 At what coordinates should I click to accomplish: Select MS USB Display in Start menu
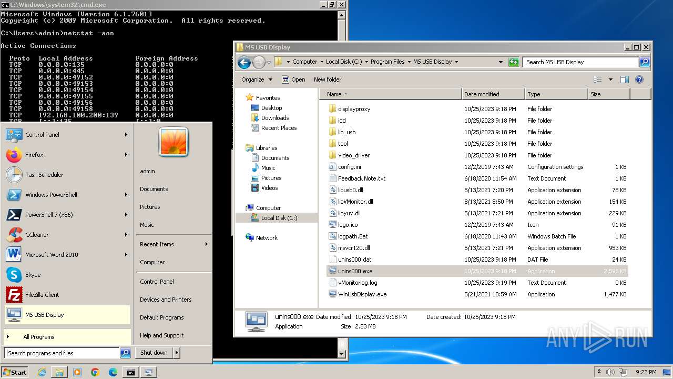(x=67, y=315)
